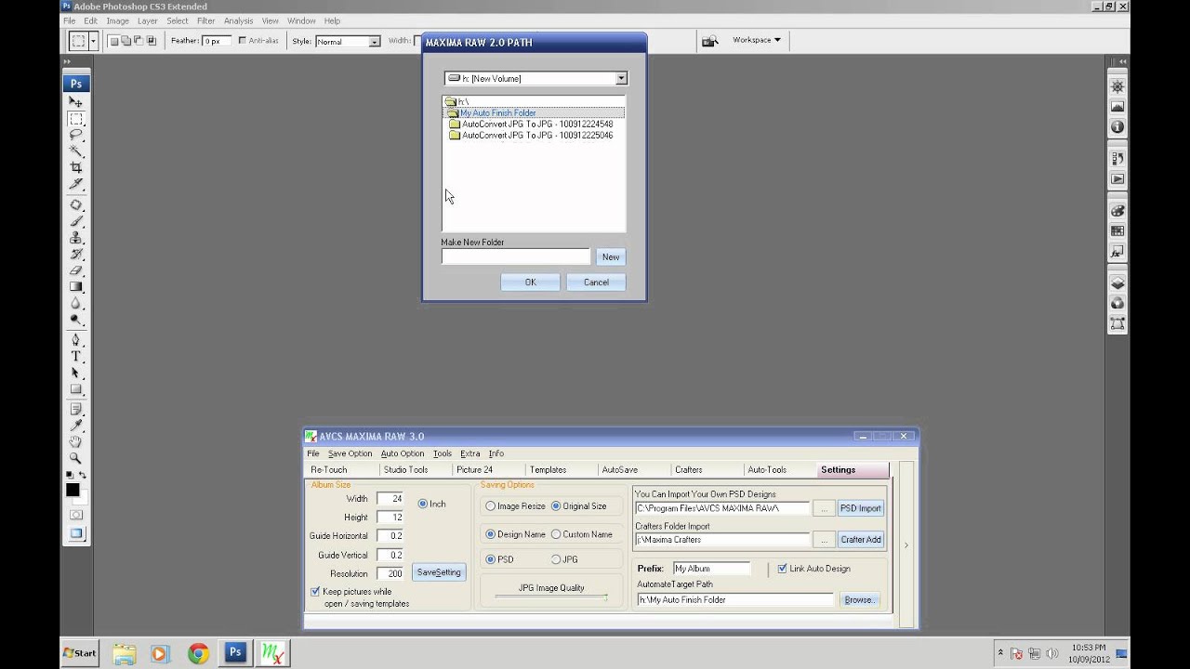1190x669 pixels.
Task: Open Maxima's Save Option menu
Action: pos(350,453)
